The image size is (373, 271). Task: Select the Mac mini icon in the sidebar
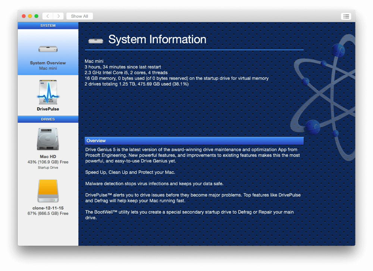pos(48,49)
